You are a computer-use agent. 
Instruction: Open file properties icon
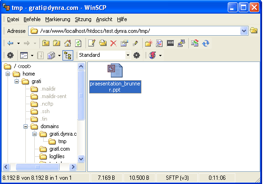124,43
